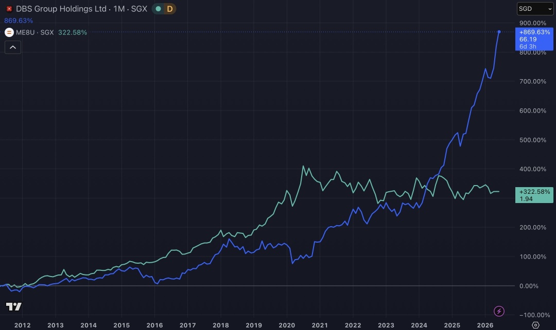Open chart settings hexagon icon
The height and width of the screenshot is (330, 556).
[535, 325]
